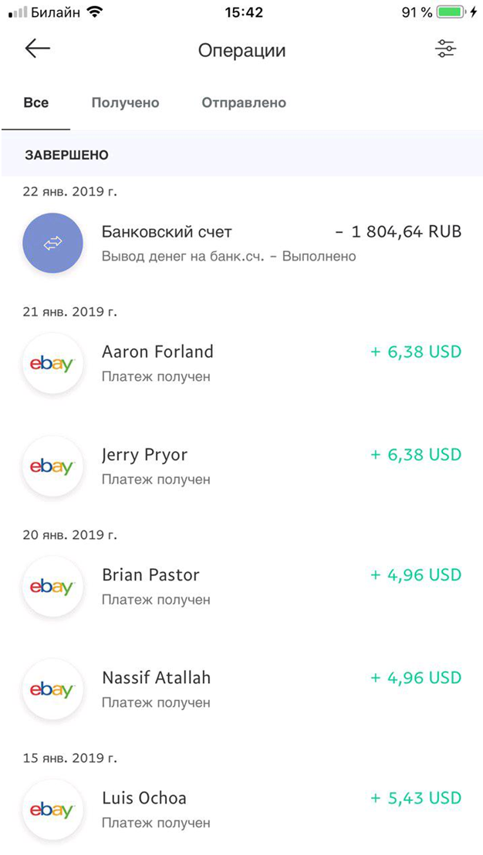Screen dimensions: 483x855
Task: Tap the eBay icon near Nassif Atallah
Action: 52,689
